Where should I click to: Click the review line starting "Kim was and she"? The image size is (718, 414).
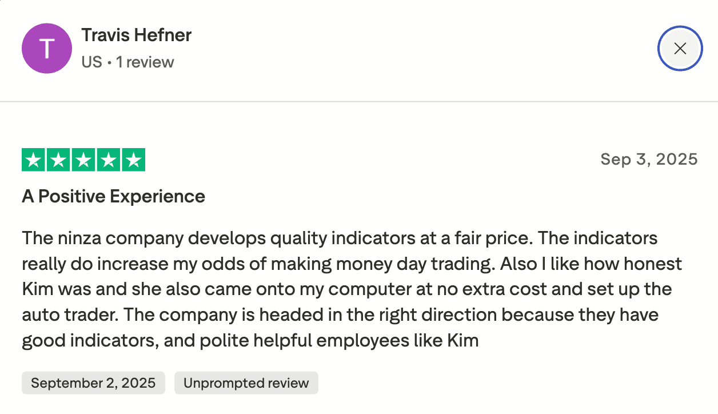346,289
